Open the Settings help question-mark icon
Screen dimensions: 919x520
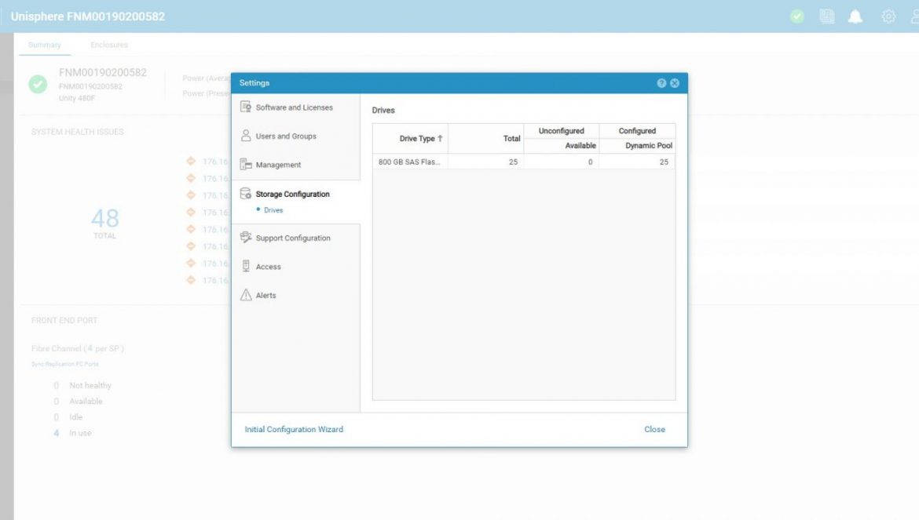(661, 83)
